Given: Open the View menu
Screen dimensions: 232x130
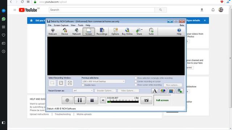Looking at the screenshot, I should click(x=73, y=25).
